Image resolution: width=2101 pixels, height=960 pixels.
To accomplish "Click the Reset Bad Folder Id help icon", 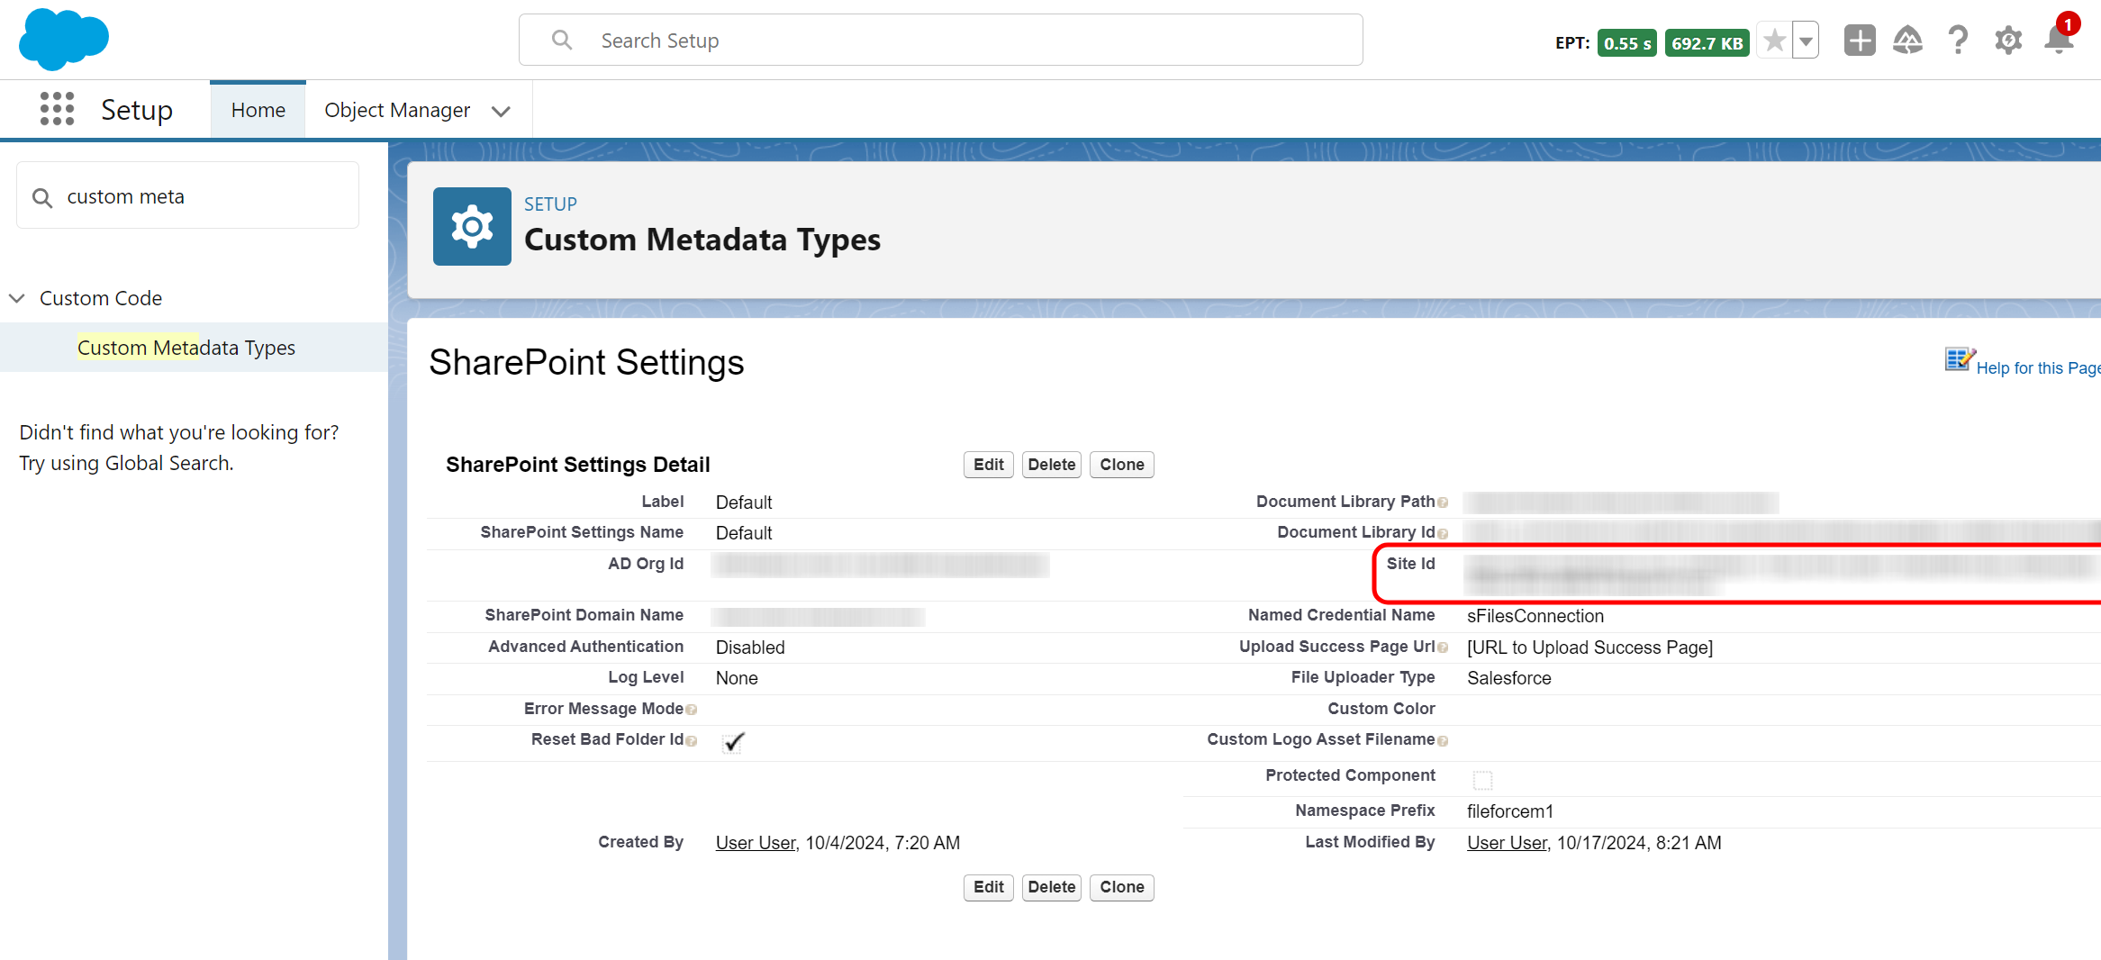I will pos(692,741).
